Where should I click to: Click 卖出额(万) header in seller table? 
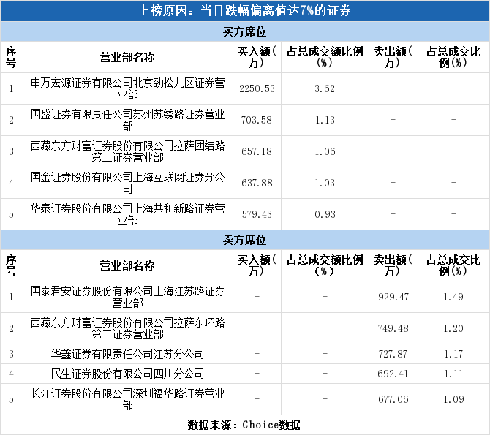[x=393, y=265]
